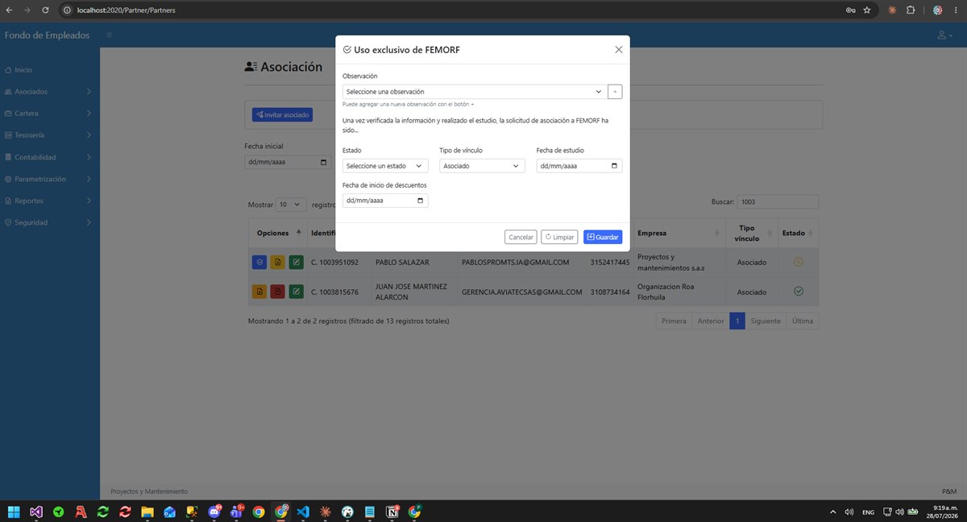Viewport: 967px width, 522px height.
Task: Click blue verify icon for Pablo Salazar
Action: point(259,263)
